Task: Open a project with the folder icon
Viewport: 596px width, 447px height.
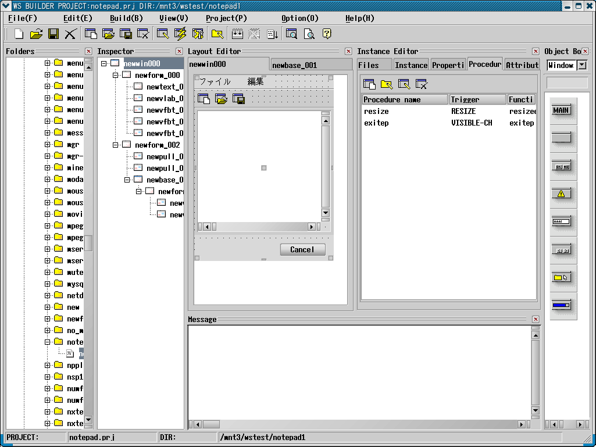Action: click(x=36, y=34)
